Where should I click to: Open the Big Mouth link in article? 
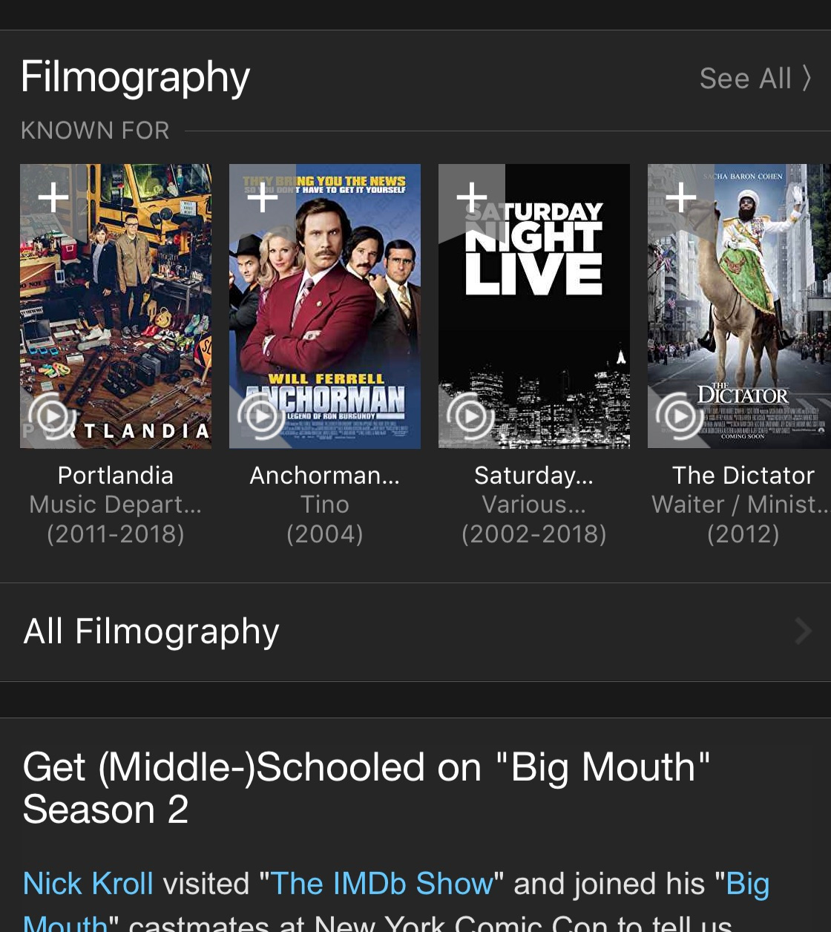[747, 884]
